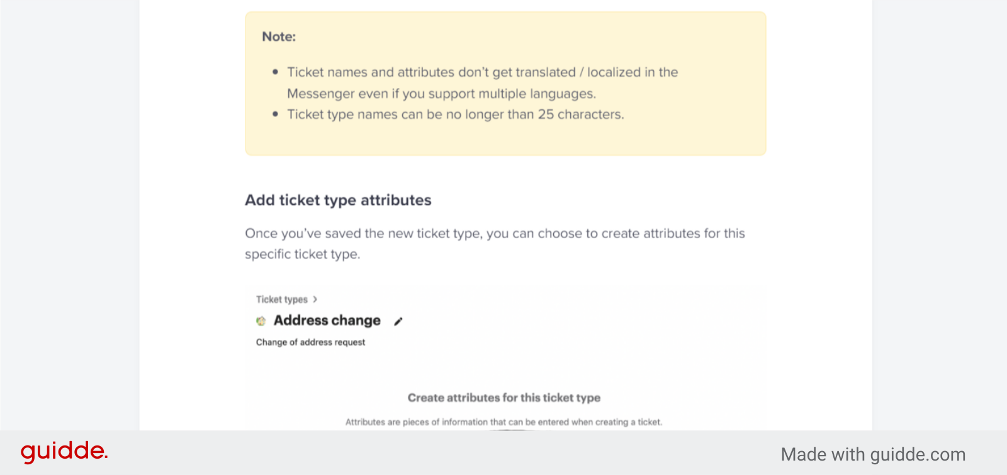Screen dimensions: 1007x475
Task: Expand the Ticket types breadcrumb chevron
Action: [x=315, y=299]
